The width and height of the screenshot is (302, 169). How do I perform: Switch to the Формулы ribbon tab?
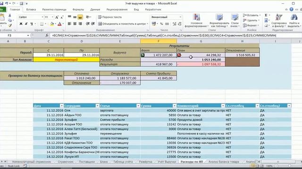click(x=78, y=9)
